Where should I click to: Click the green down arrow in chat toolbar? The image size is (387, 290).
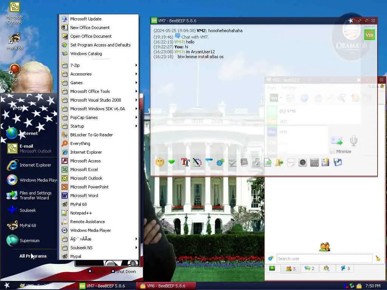[172, 162]
